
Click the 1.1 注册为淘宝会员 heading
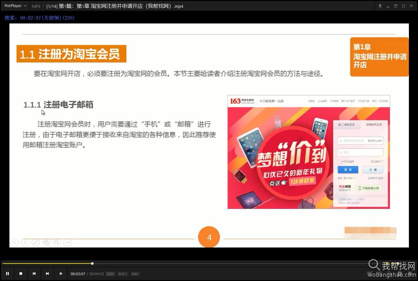(72, 54)
